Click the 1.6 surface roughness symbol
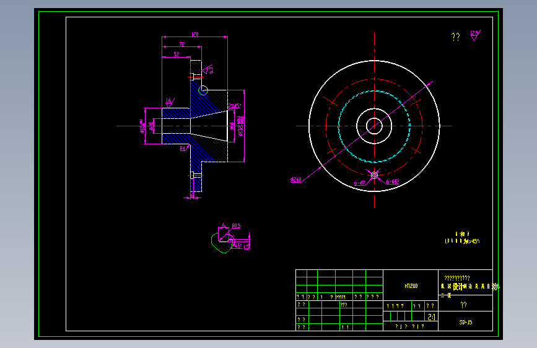Screen dimensions: 537x348 coord(170,102)
